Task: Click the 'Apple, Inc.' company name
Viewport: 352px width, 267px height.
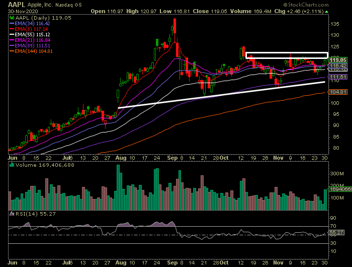Action: (40, 5)
